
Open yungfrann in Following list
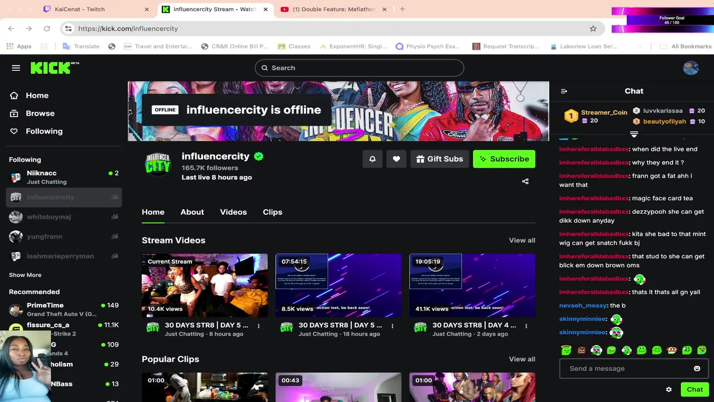[64, 236]
